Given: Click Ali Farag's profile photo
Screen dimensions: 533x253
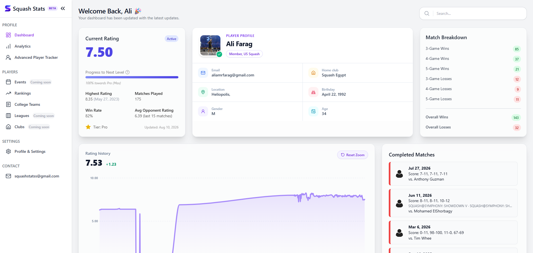Looking at the screenshot, I should tap(210, 45).
